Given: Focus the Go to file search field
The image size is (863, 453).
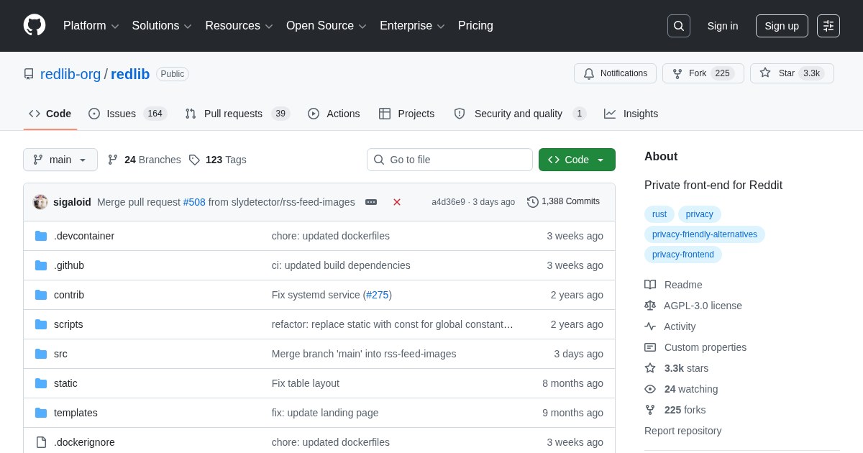Looking at the screenshot, I should [x=449, y=160].
